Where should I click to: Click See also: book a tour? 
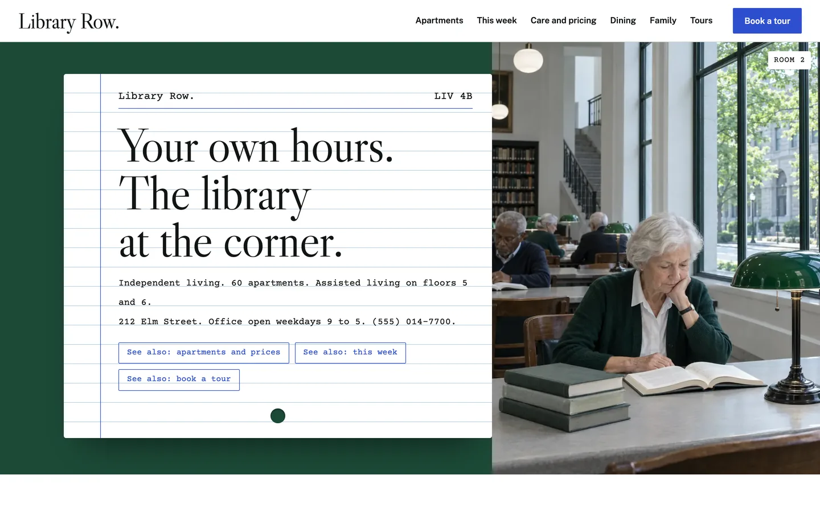pos(179,379)
